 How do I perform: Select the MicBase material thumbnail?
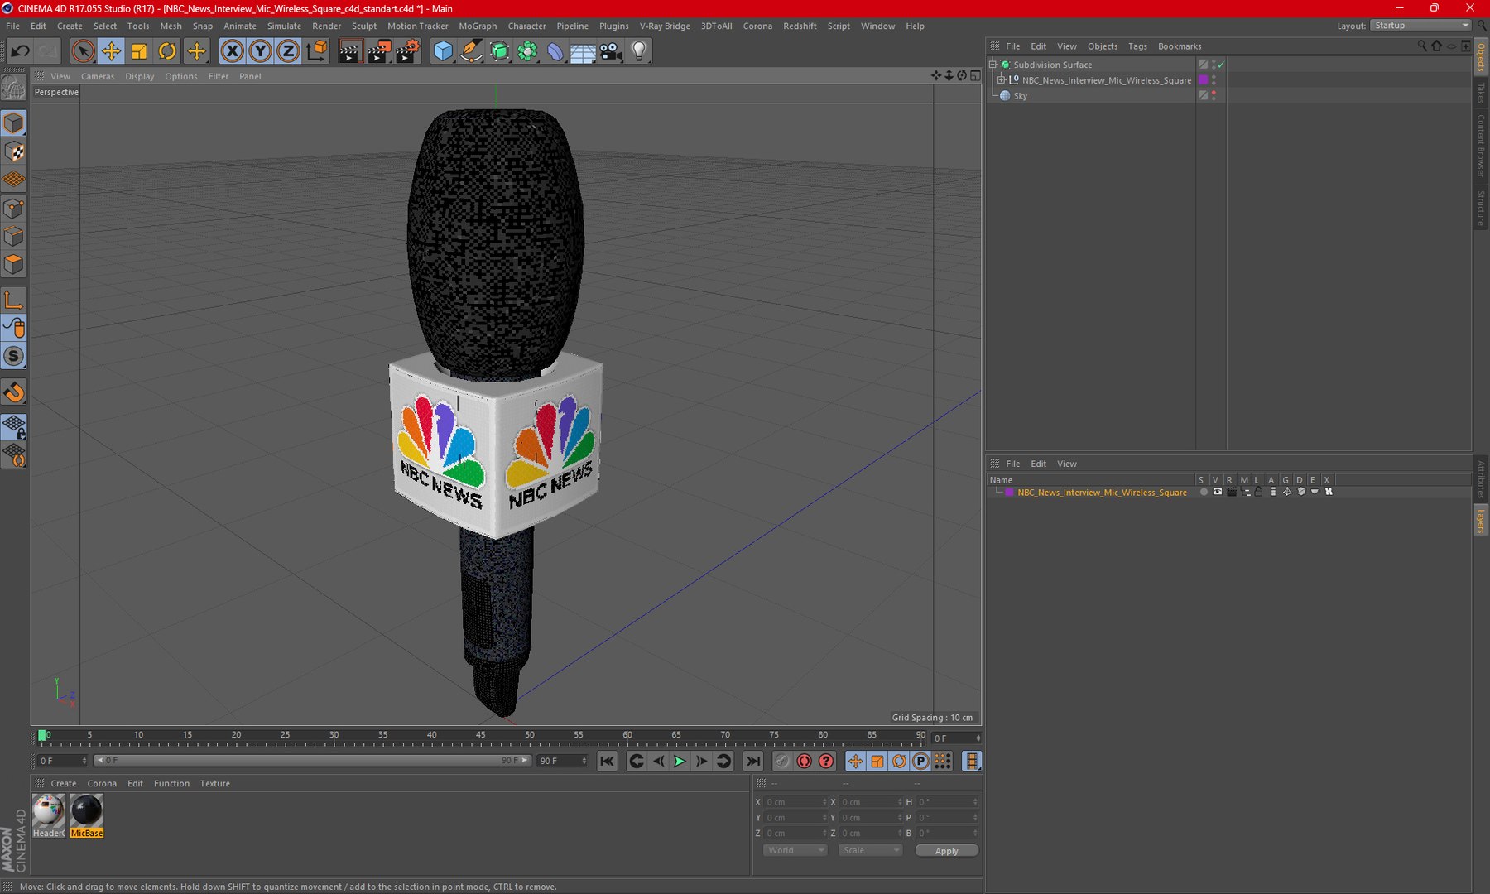click(x=87, y=811)
